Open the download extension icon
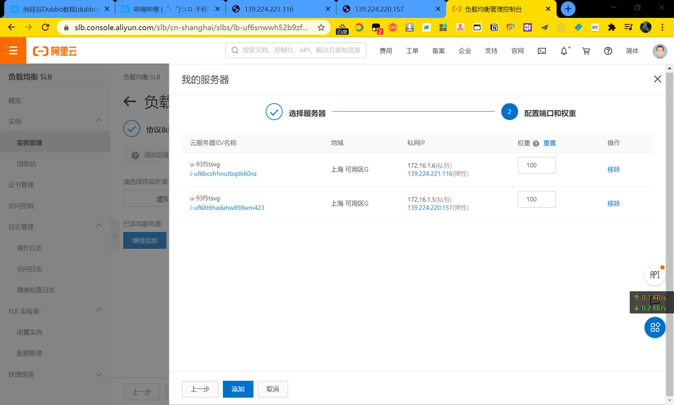Image resolution: width=674 pixels, height=405 pixels. [x=410, y=27]
